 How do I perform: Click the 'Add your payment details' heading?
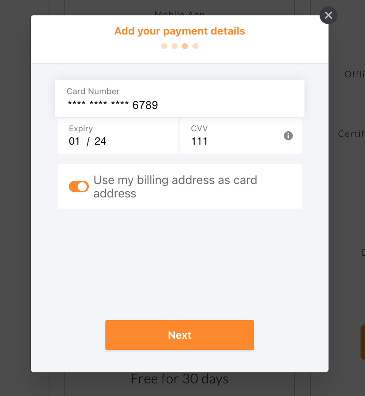pos(180,31)
